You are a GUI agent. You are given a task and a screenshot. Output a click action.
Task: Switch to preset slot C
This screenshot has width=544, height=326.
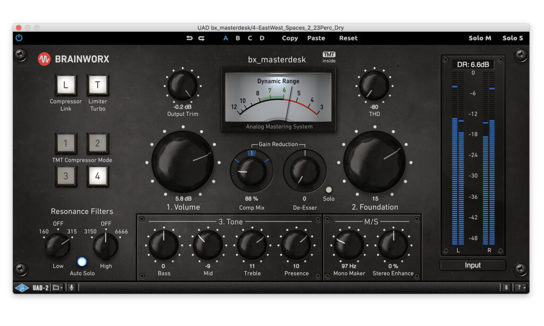pos(250,38)
